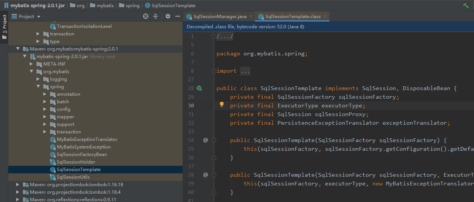Click 'package org.mybatis.spring;' line
474x202 pixels.
point(262,54)
